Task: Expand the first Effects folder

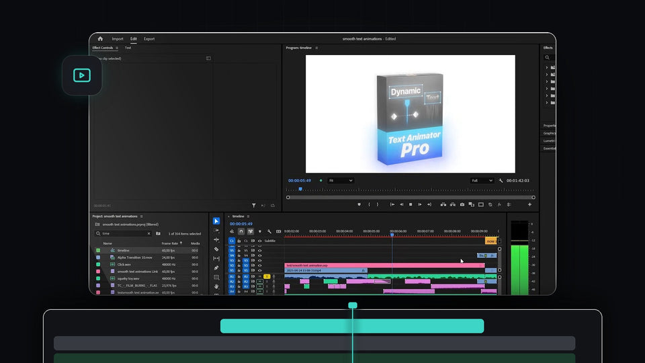Action: point(547,67)
